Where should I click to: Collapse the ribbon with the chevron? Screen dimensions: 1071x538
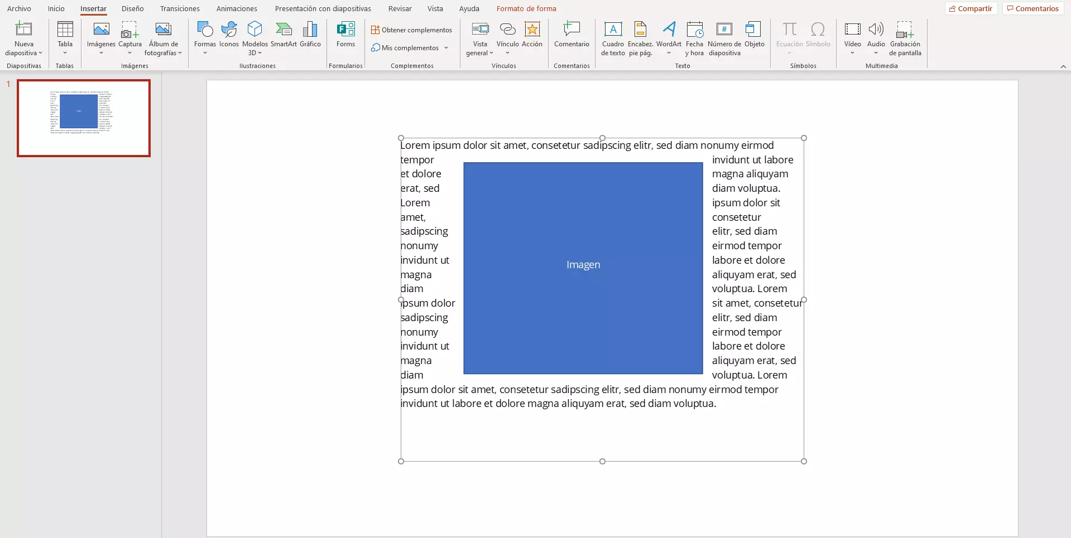pyautogui.click(x=1063, y=66)
